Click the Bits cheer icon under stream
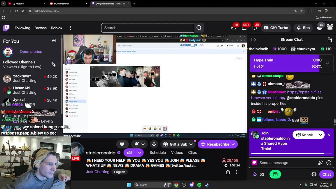This screenshot has height=189, width=336. [154, 144]
